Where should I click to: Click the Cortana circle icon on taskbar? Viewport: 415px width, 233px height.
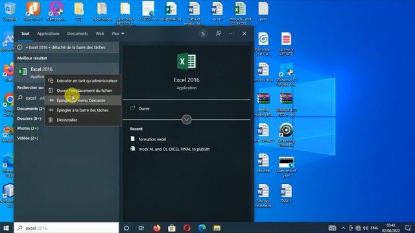tap(126, 228)
